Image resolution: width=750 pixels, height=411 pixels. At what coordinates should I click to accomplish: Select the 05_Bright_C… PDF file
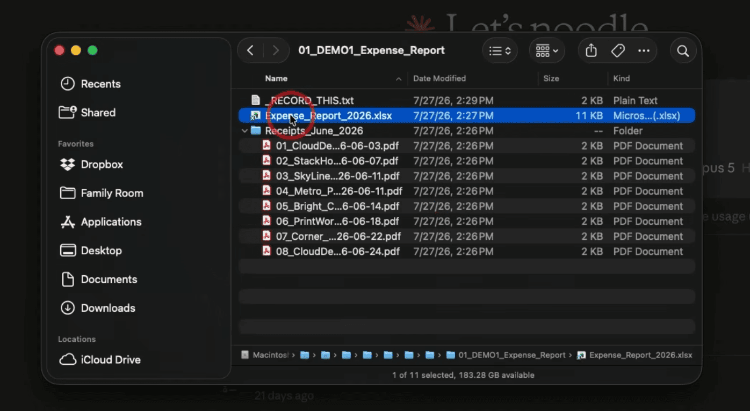point(466,206)
